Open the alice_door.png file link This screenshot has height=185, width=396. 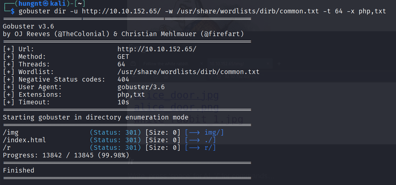pos(176,107)
